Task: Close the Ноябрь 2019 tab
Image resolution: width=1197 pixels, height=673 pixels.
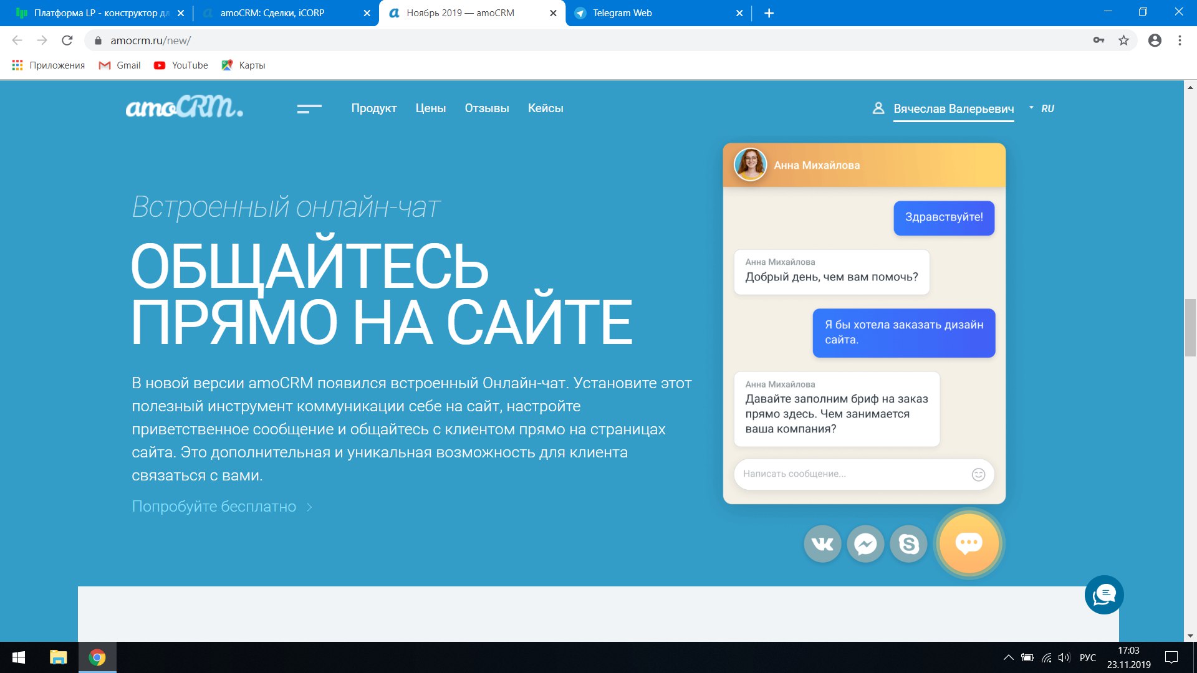Action: pos(553,13)
